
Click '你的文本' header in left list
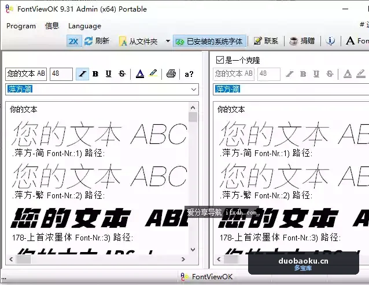[24, 109]
